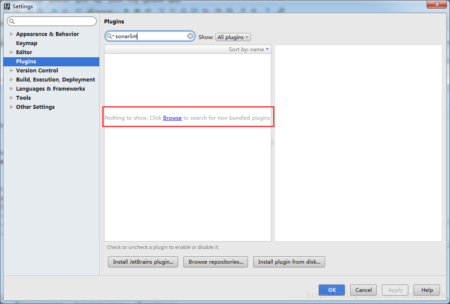Click inside the sonarlint plugin search box

150,36
